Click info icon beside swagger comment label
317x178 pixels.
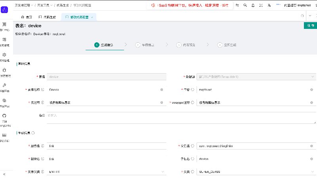coord(193,102)
